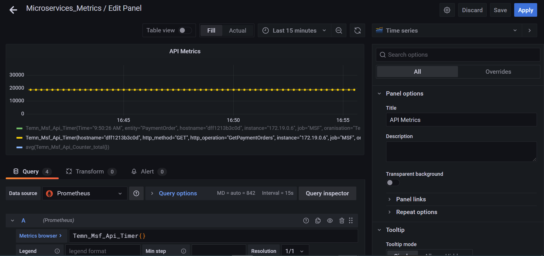Image resolution: width=544 pixels, height=256 pixels.
Task: Toggle the Table view switch
Action: (x=185, y=30)
